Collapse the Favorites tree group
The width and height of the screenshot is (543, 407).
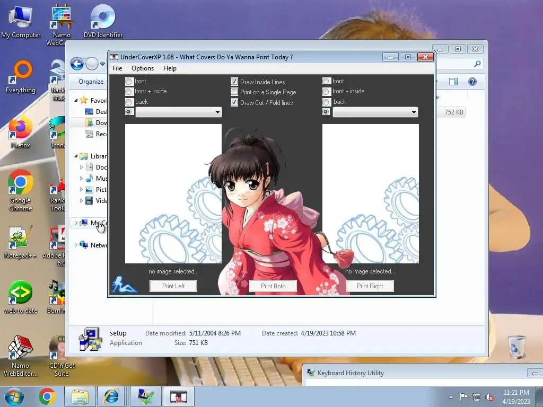[76, 100]
